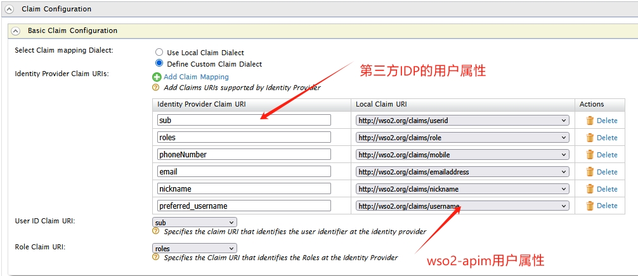This screenshot has height=276, width=638.
Task: Click the Local Claim URI column header
Action: [x=381, y=104]
